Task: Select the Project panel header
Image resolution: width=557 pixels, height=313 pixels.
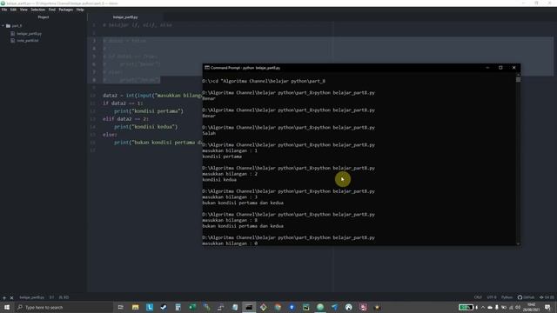Action: pyautogui.click(x=44, y=17)
